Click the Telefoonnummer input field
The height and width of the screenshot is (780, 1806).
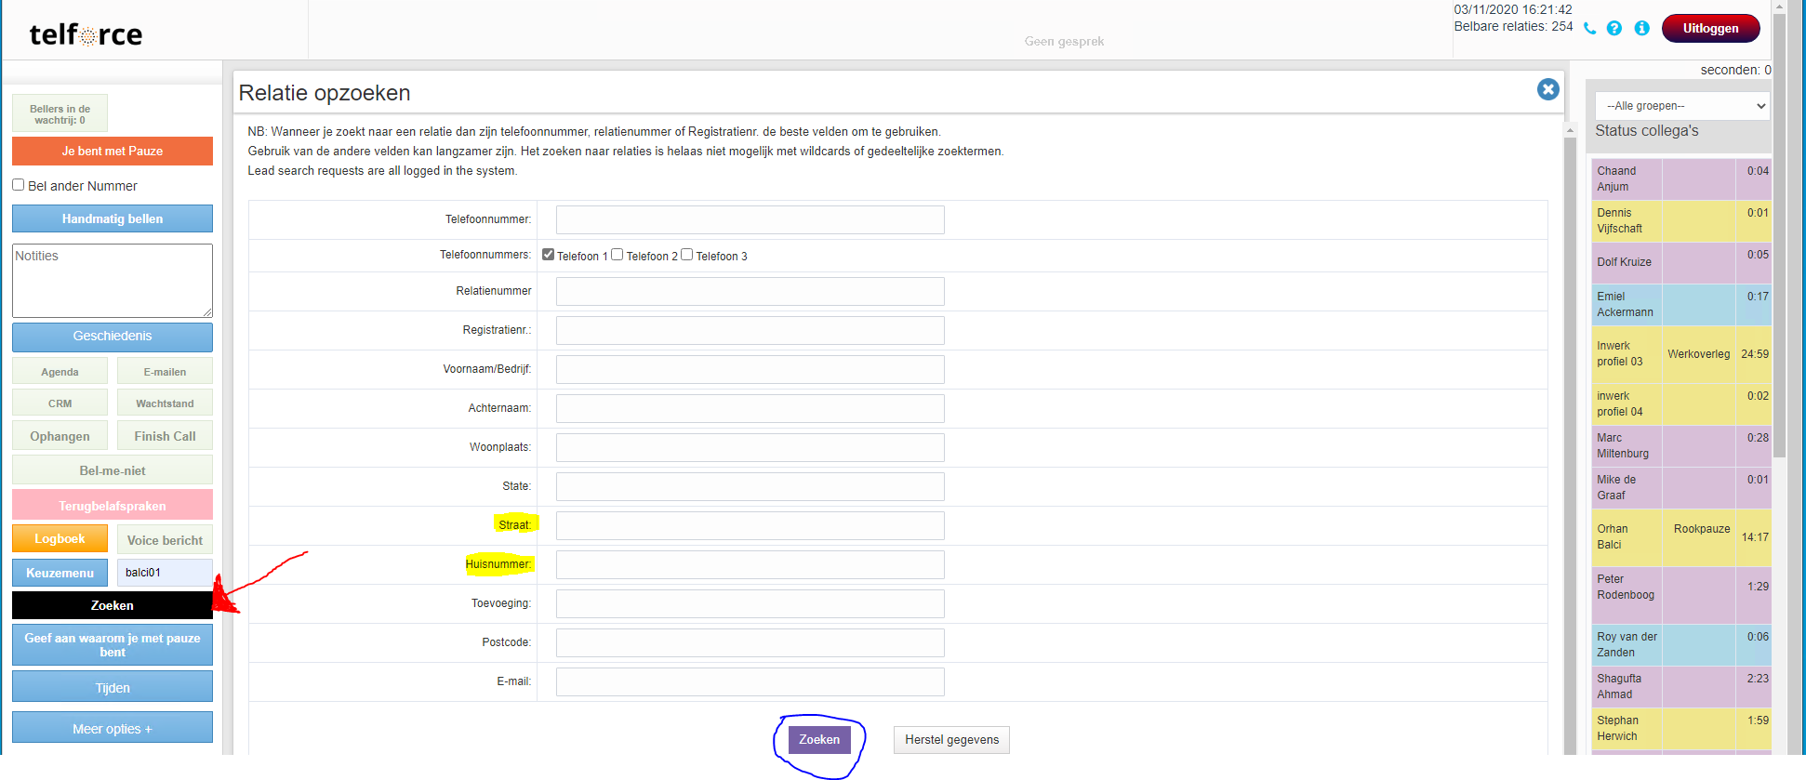[750, 220]
